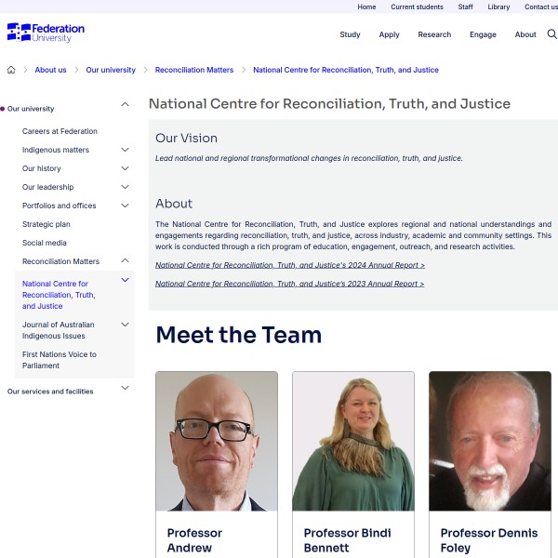Select Engage in the main navigation
The image size is (558, 558).
click(483, 34)
